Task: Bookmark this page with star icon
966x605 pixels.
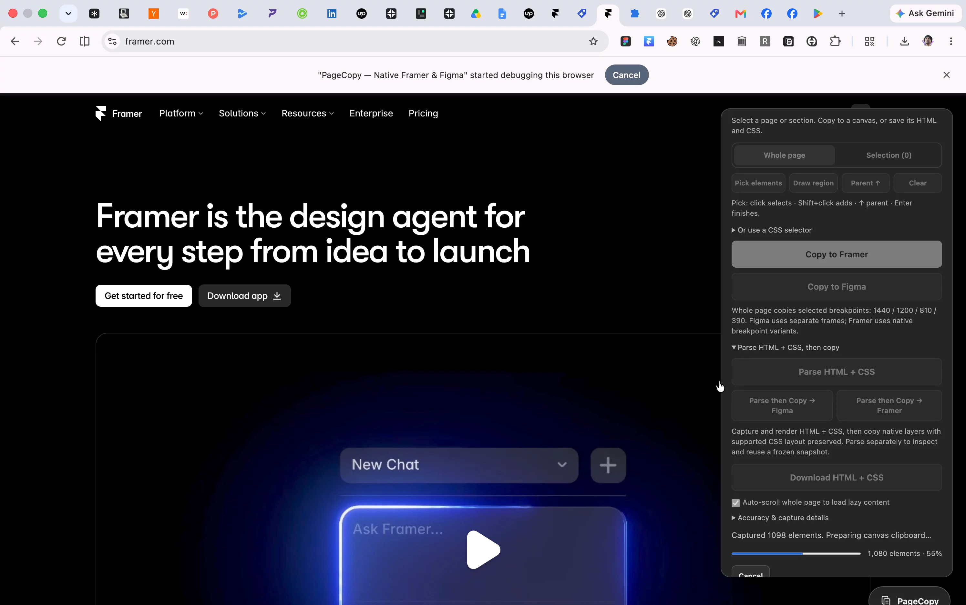Action: [593, 41]
